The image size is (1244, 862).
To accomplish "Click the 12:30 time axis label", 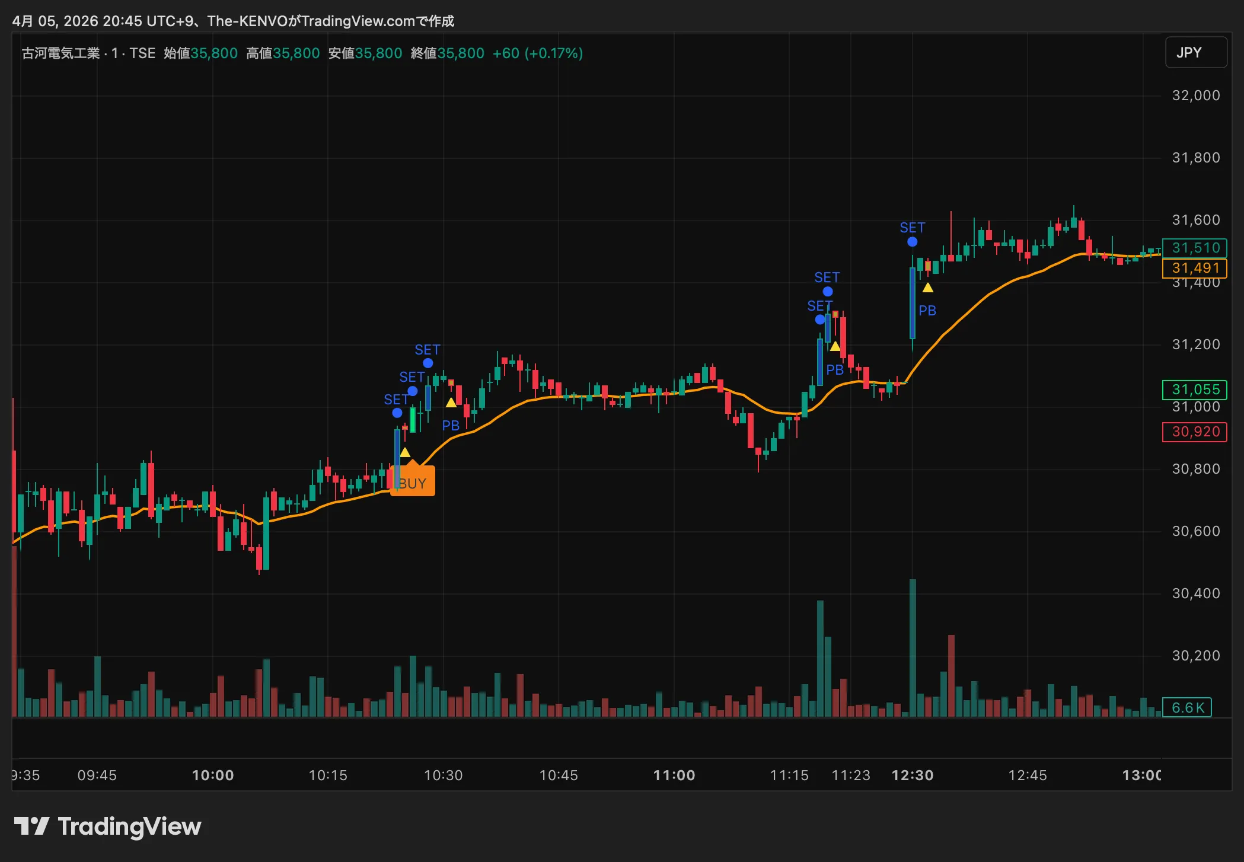I will tap(912, 775).
